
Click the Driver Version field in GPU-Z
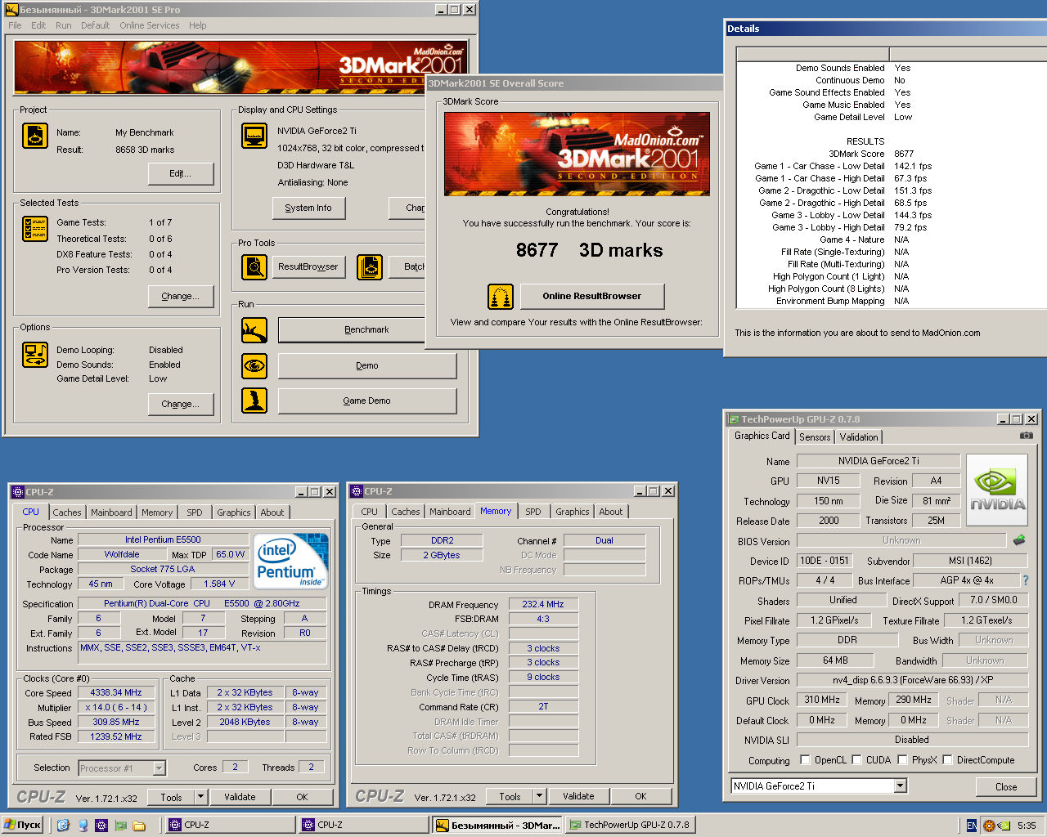coord(913,680)
